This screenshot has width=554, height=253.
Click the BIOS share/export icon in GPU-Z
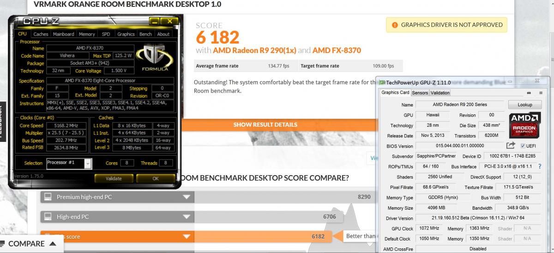511,146
